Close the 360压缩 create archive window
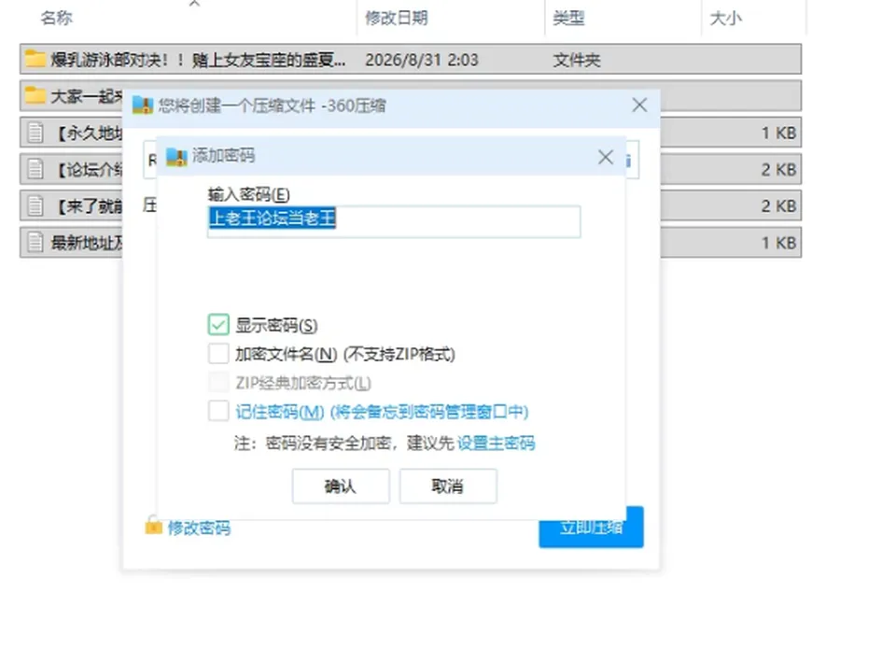Image resolution: width=896 pixels, height=649 pixels. [x=639, y=105]
